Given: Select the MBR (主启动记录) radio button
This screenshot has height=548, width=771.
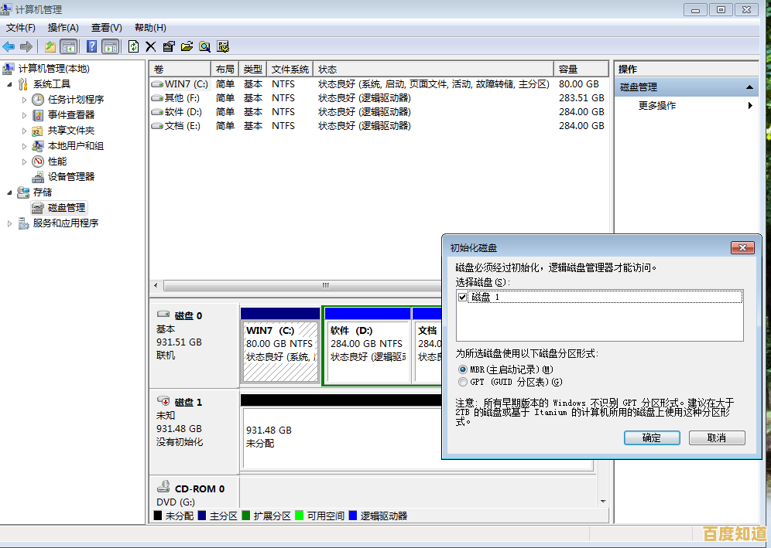Looking at the screenshot, I should [x=463, y=369].
